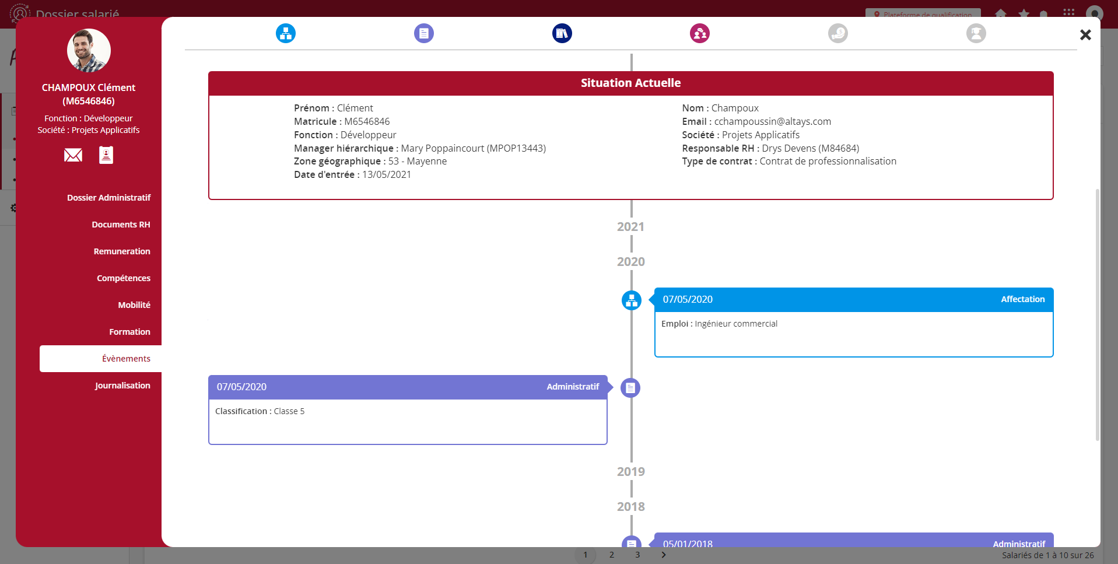Click the Administratif timeline marker for 07/05/2020
The height and width of the screenshot is (564, 1118).
click(630, 388)
